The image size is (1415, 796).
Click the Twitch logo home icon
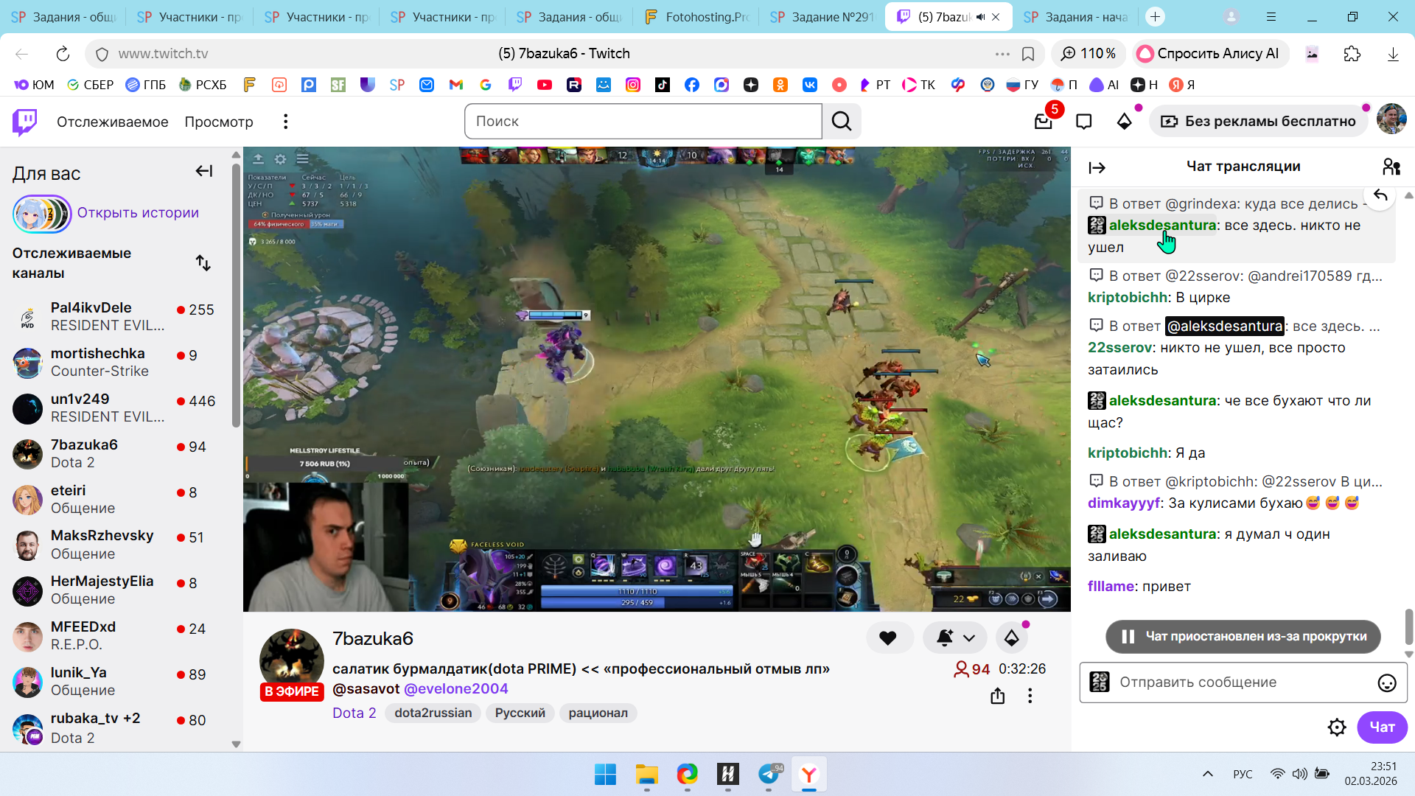(x=25, y=122)
